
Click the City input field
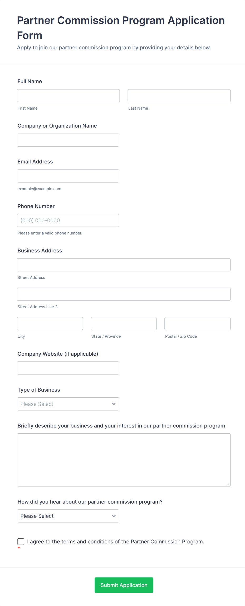(50, 323)
